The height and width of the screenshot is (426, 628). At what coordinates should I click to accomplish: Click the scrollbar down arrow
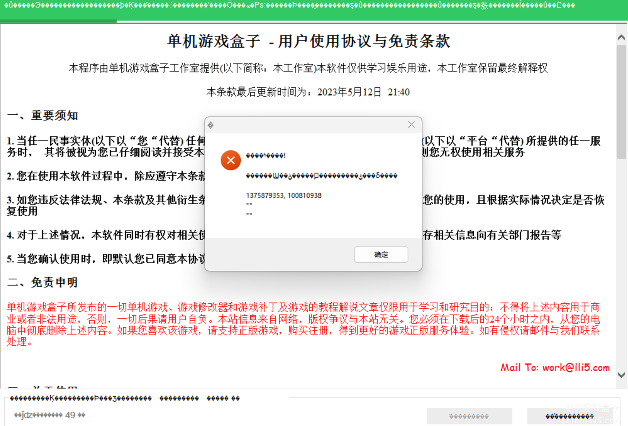point(621,375)
